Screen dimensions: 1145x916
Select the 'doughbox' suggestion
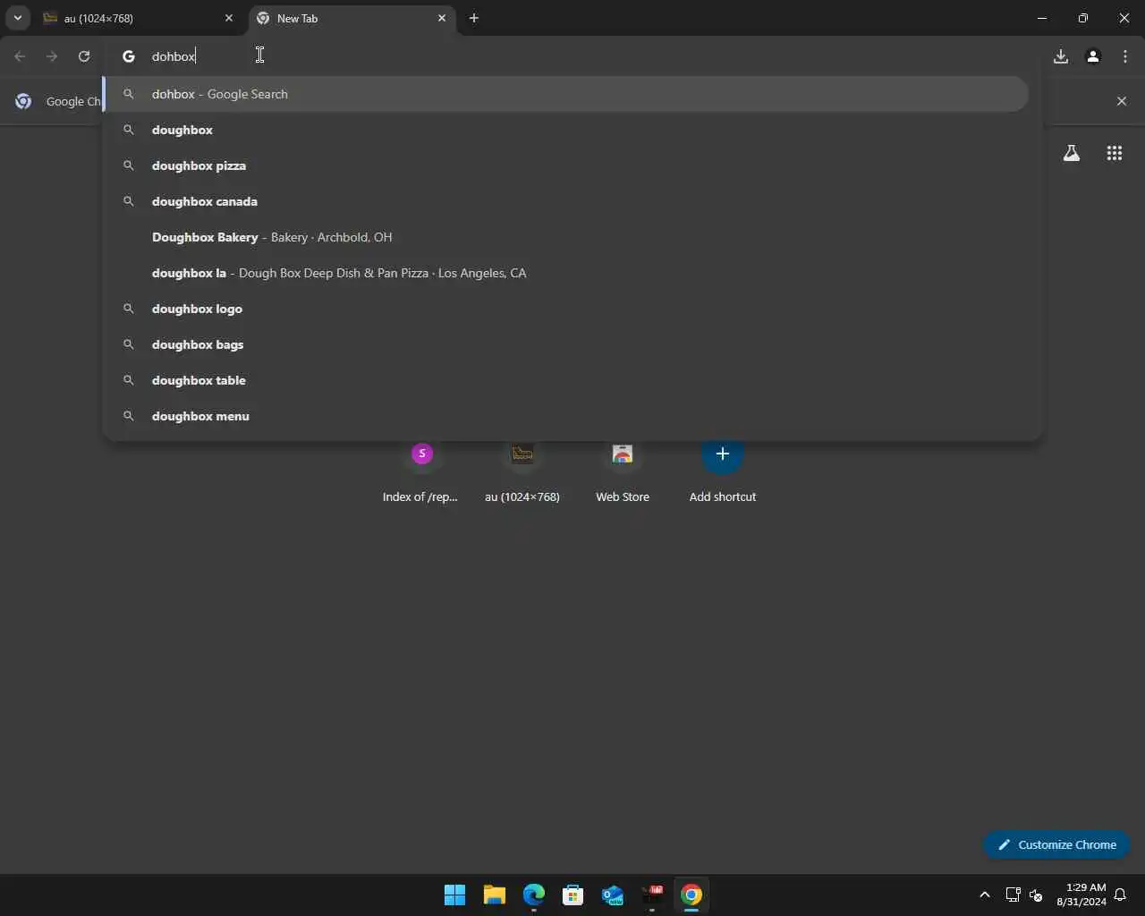[567, 130]
